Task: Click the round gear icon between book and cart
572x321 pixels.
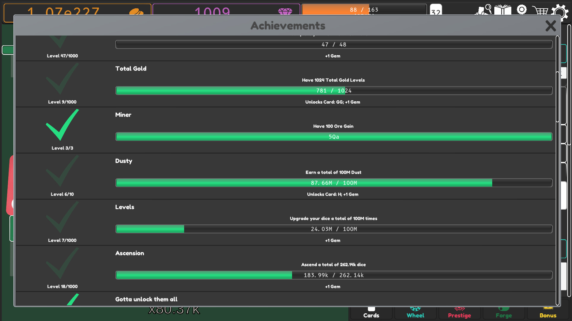Action: tap(521, 10)
